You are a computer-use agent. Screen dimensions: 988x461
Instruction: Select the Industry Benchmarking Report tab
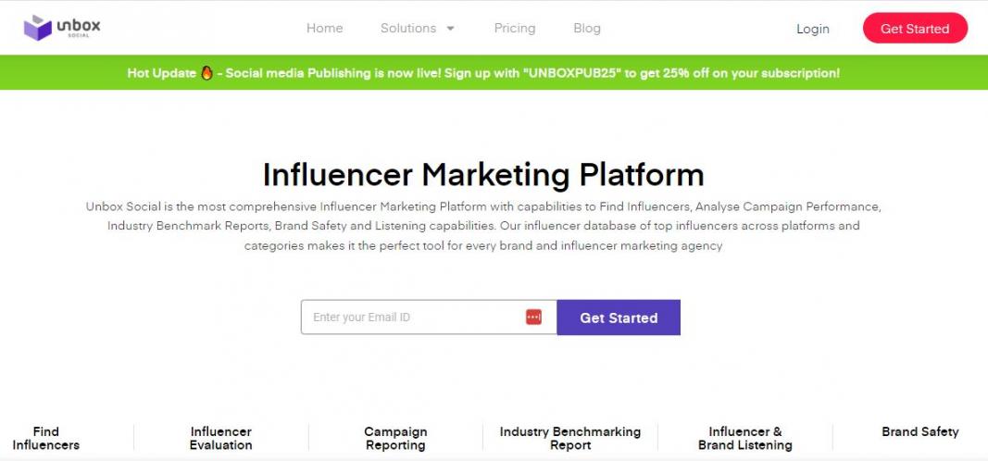coord(569,438)
